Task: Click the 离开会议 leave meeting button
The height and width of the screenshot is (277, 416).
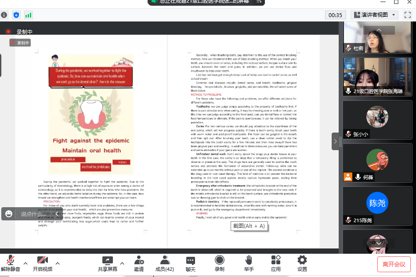Action: (394, 264)
